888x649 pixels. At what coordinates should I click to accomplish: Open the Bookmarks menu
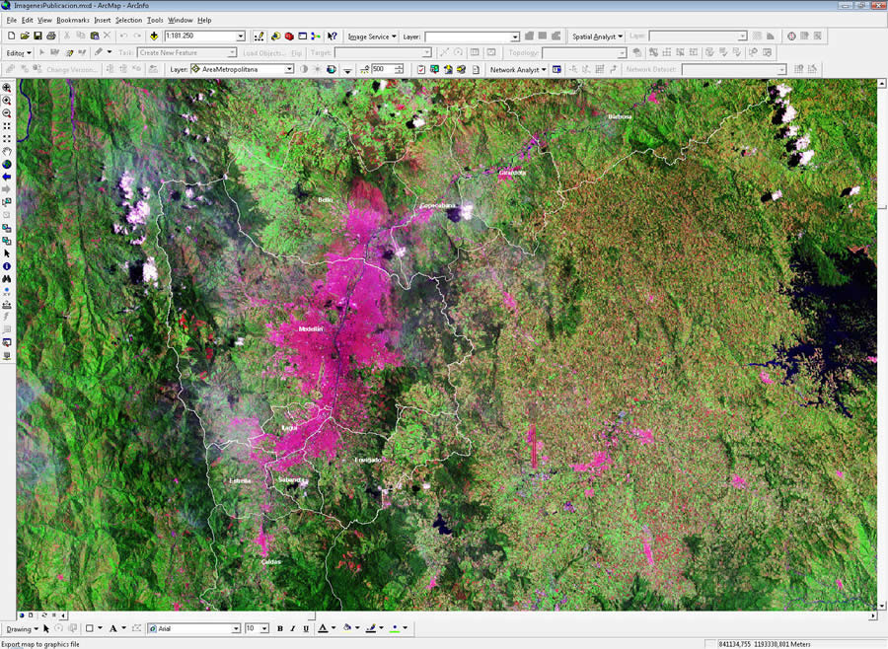click(73, 20)
